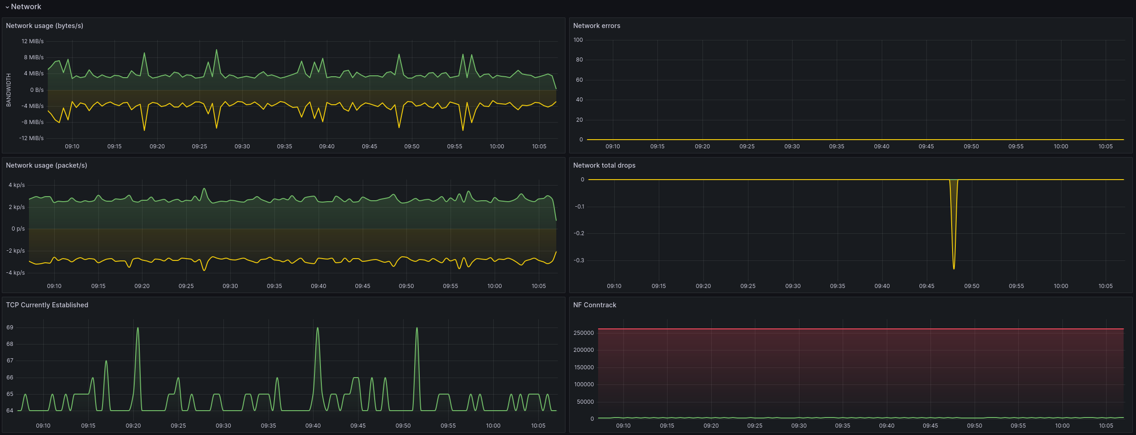Open the TCP Currently Established panel title menu
Viewport: 1136px width, 435px height.
click(x=47, y=305)
